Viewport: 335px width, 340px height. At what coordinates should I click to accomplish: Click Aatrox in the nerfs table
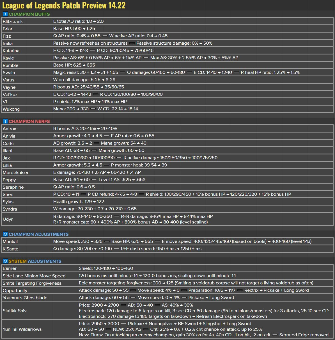tap(10, 129)
